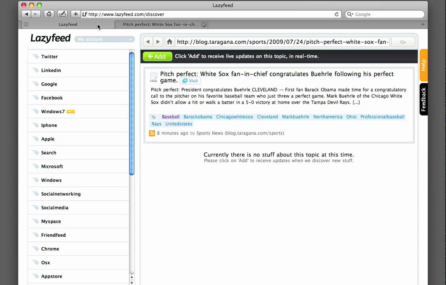Click the page icon beside the article title
The height and width of the screenshot is (285, 446).
[x=154, y=77]
